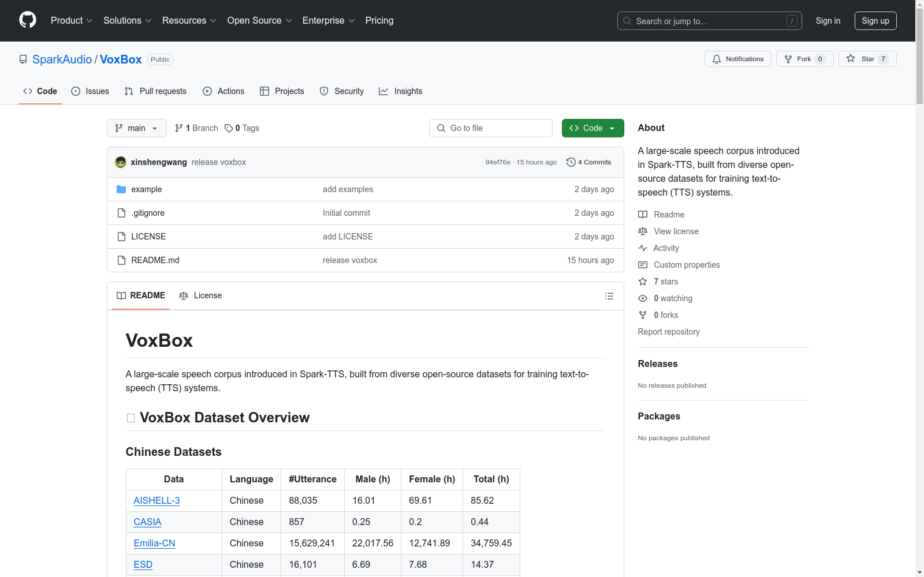Click the Search or jump to field
Viewport: 924px width, 577px height.
710,21
